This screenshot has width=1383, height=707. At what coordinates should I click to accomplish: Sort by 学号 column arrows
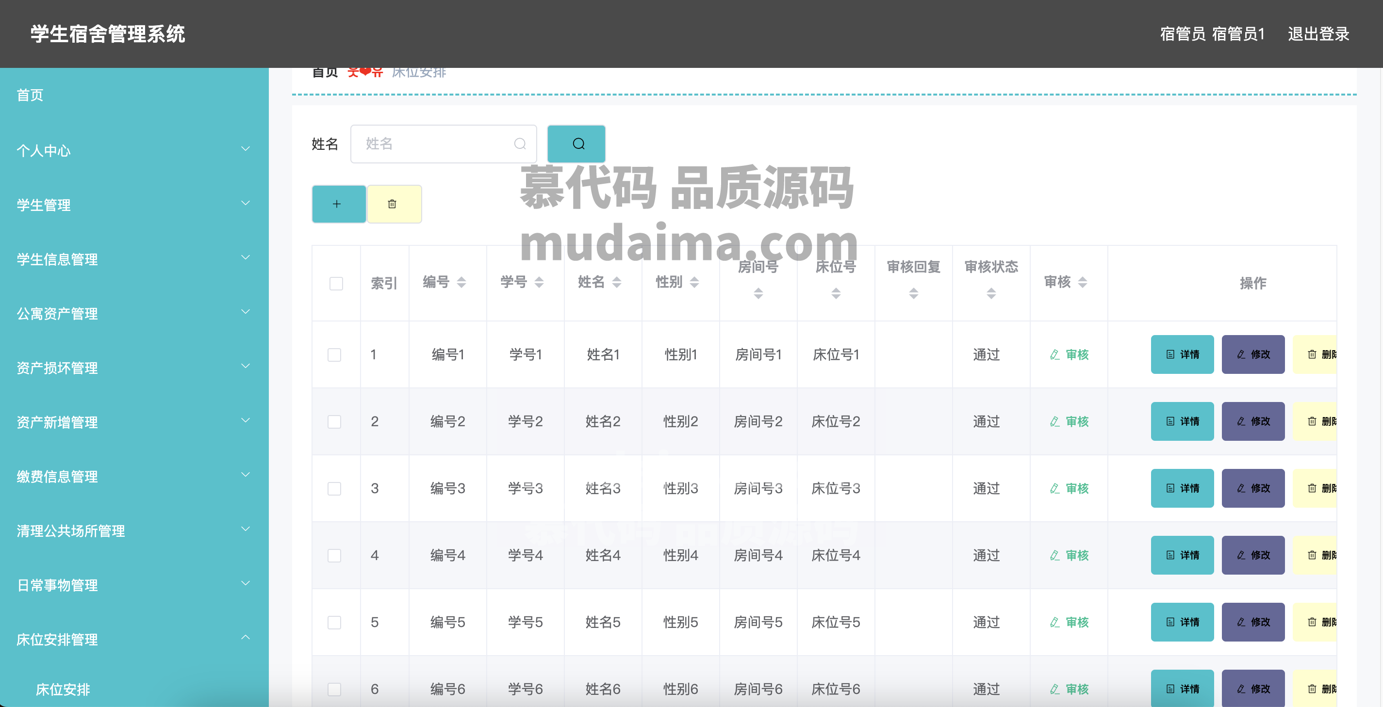(x=539, y=282)
